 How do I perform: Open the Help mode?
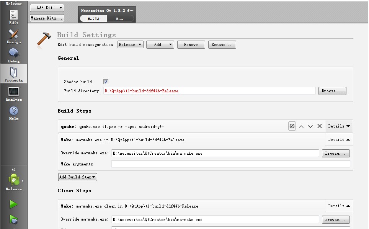point(14,113)
